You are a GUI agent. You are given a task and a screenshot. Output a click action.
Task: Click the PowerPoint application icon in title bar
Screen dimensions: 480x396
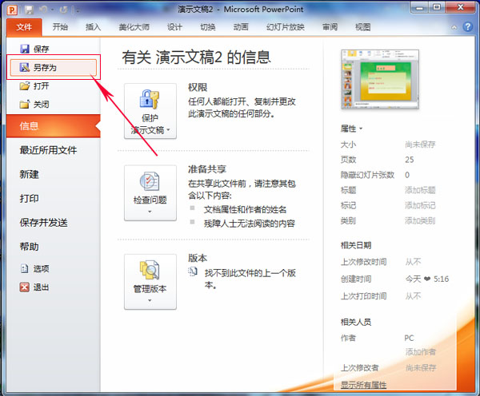[x=12, y=10]
